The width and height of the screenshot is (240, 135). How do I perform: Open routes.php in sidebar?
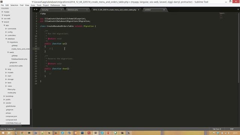point(12,93)
